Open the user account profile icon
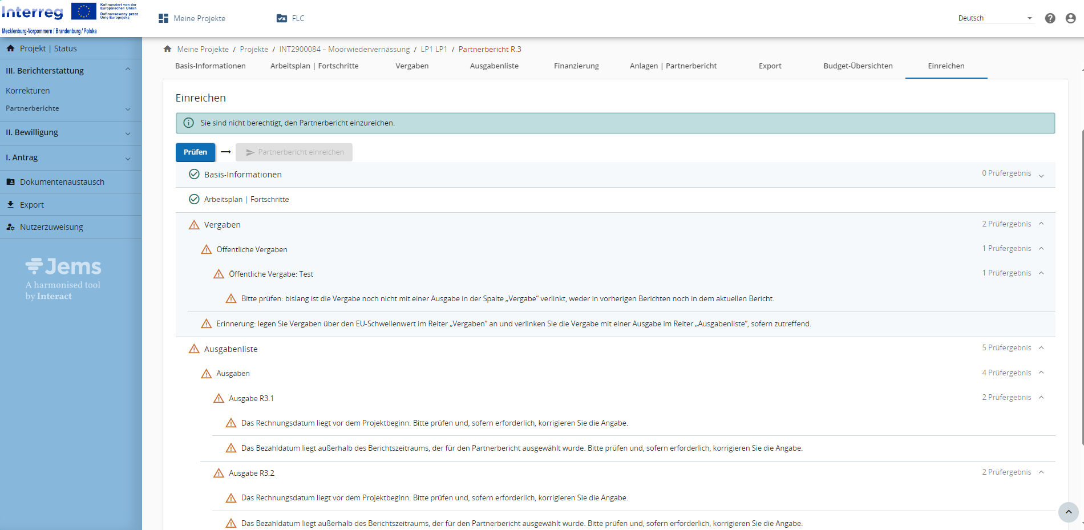The width and height of the screenshot is (1084, 530). pyautogui.click(x=1071, y=18)
